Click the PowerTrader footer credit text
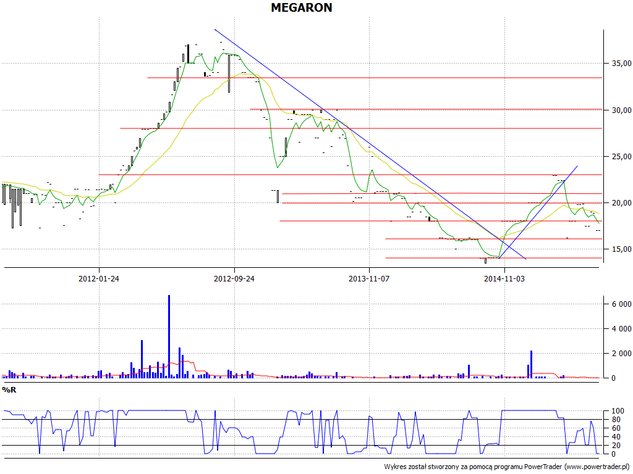633x474 pixels. point(507,467)
